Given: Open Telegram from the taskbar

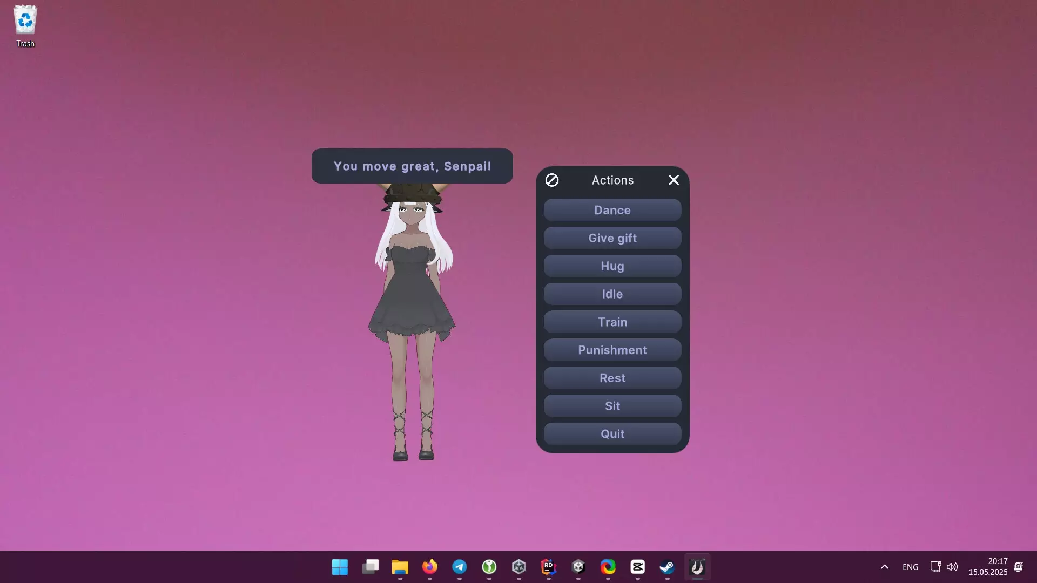Looking at the screenshot, I should pos(460,567).
